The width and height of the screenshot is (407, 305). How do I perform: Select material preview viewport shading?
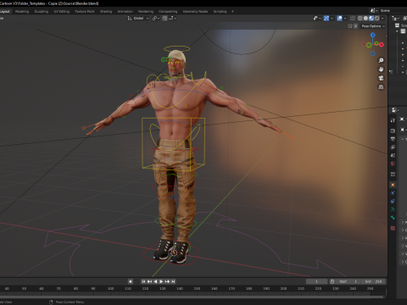click(371, 18)
